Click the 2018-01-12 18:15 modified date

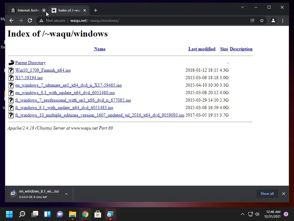pos(202,70)
